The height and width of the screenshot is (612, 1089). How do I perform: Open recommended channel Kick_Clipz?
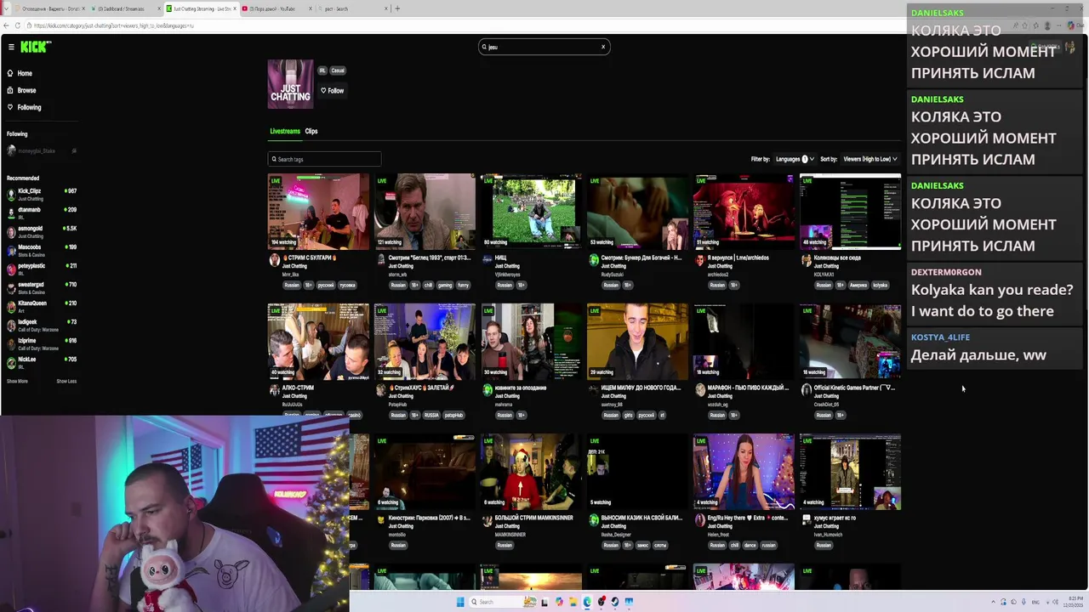43,194
